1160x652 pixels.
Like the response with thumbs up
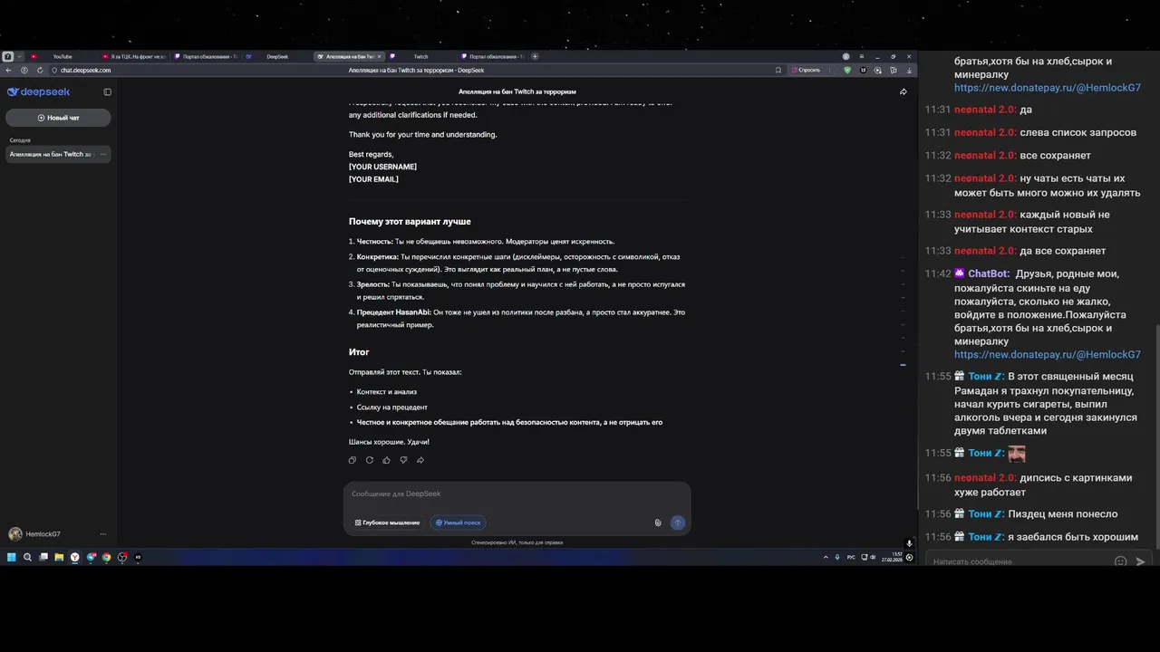point(386,460)
